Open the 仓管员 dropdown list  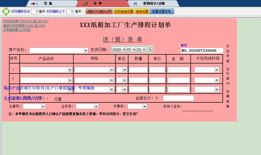coord(43,107)
